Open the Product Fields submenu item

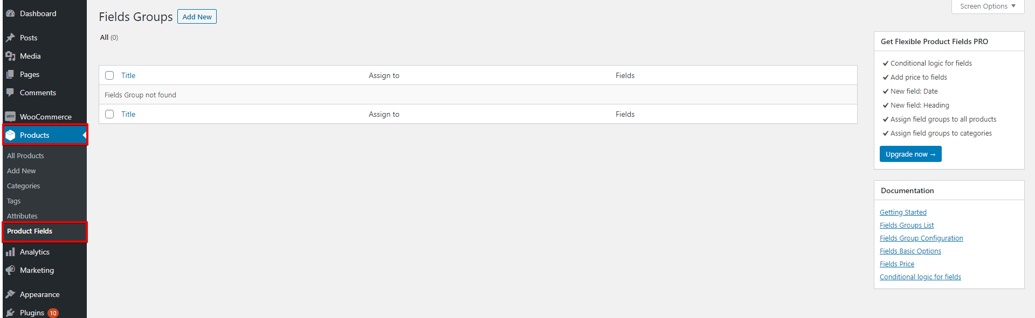coord(30,231)
